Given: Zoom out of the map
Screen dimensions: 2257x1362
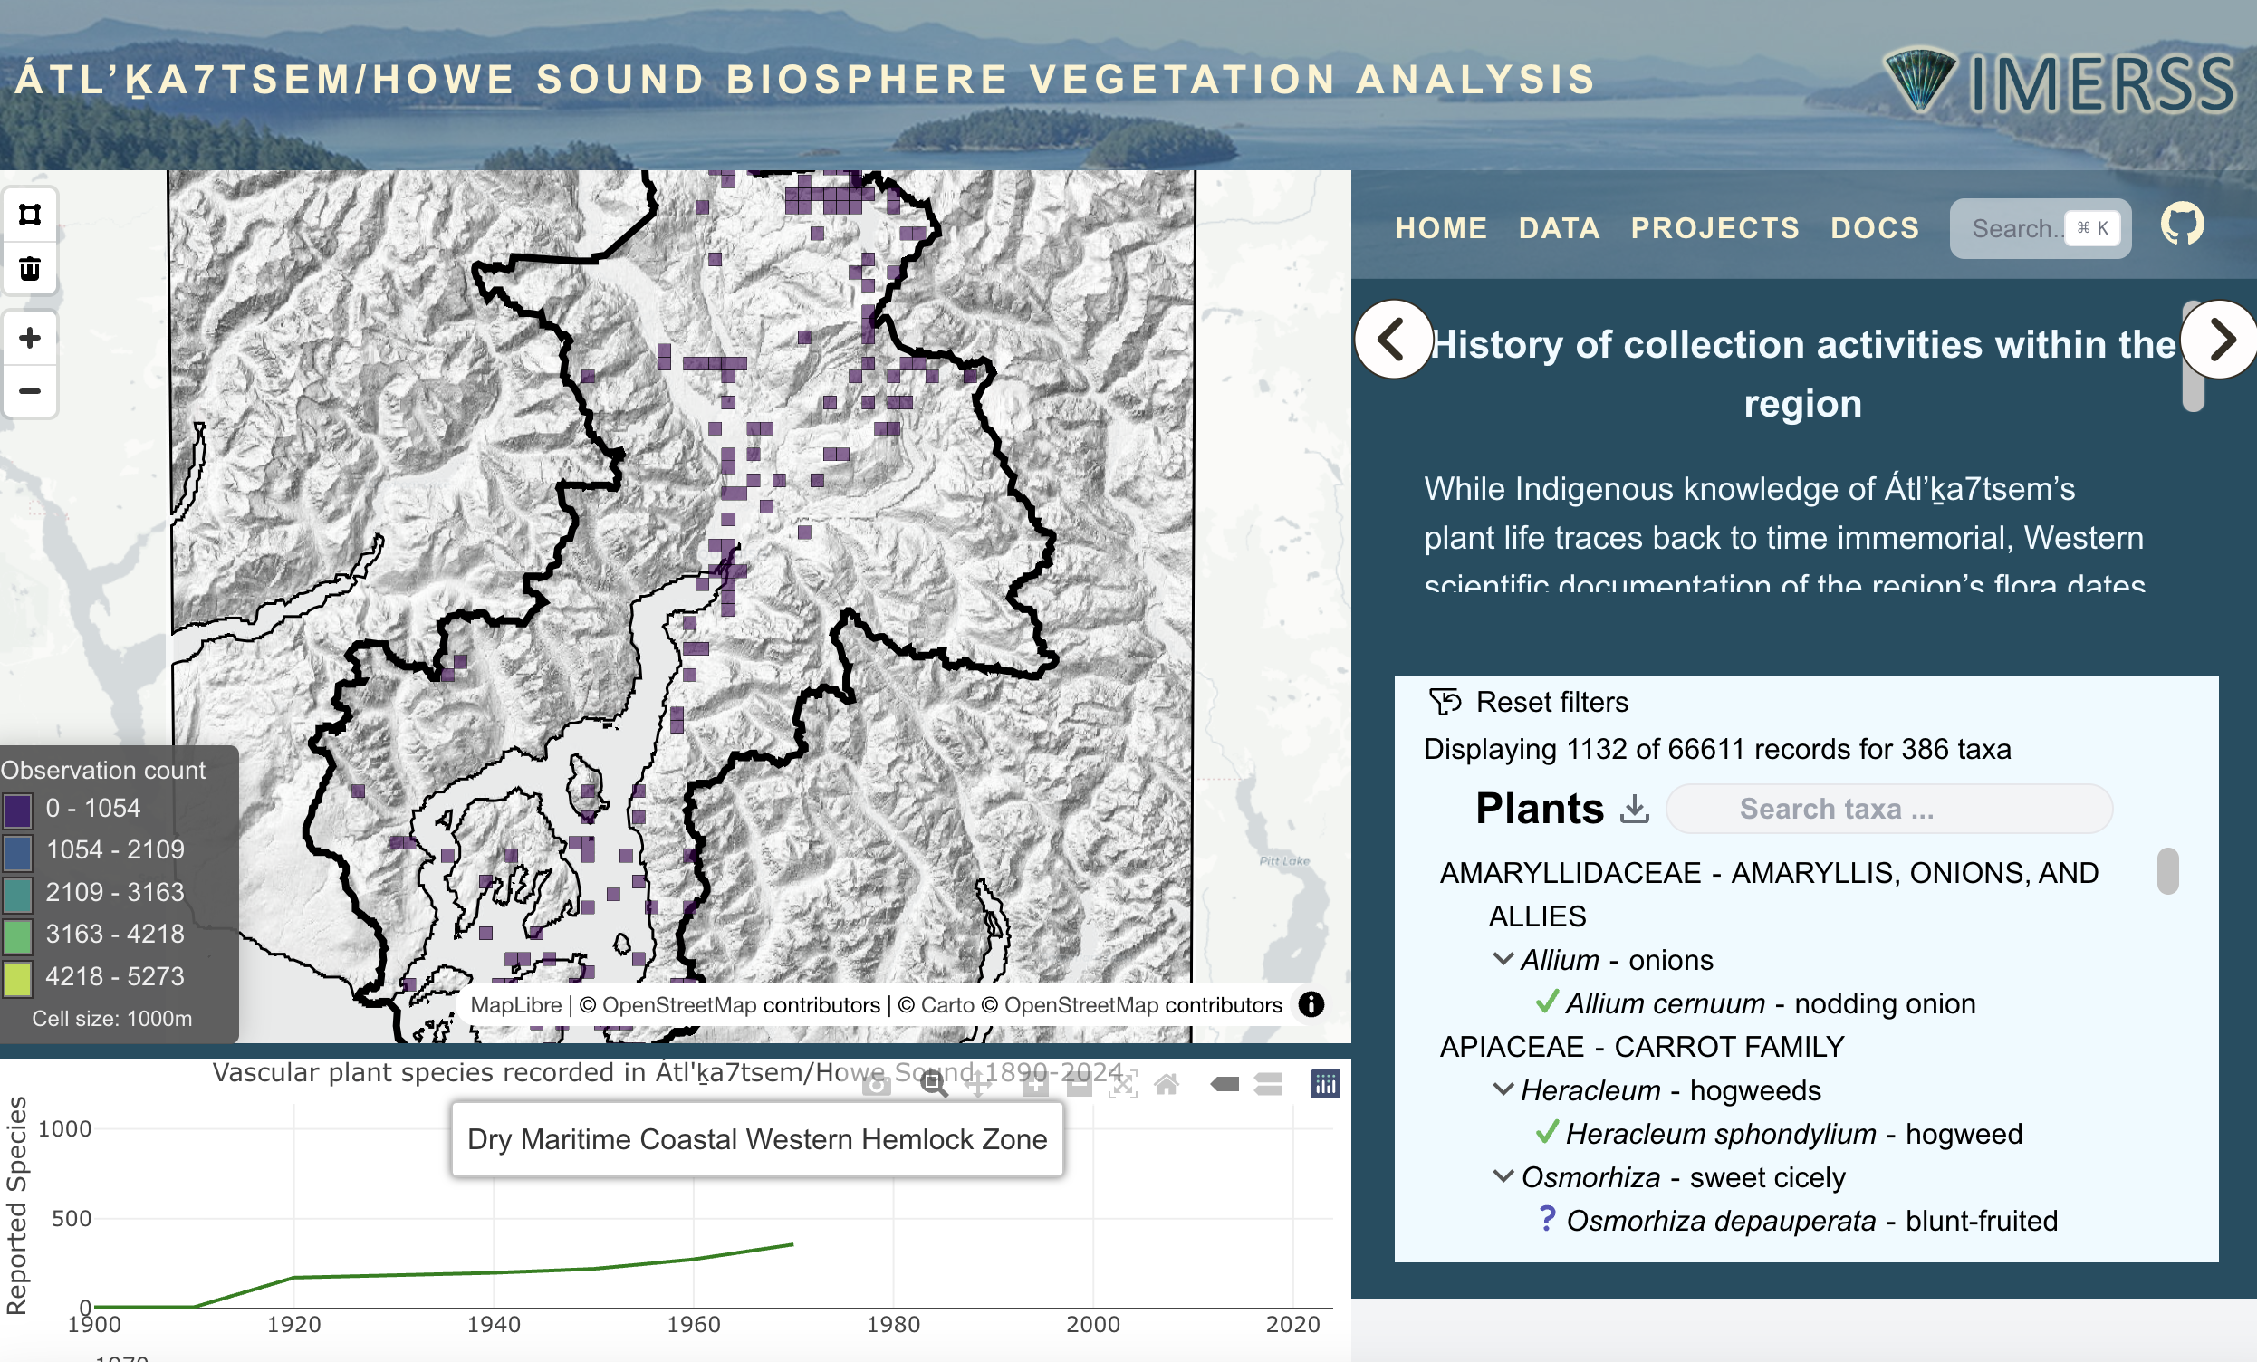Looking at the screenshot, I should pos(29,391).
